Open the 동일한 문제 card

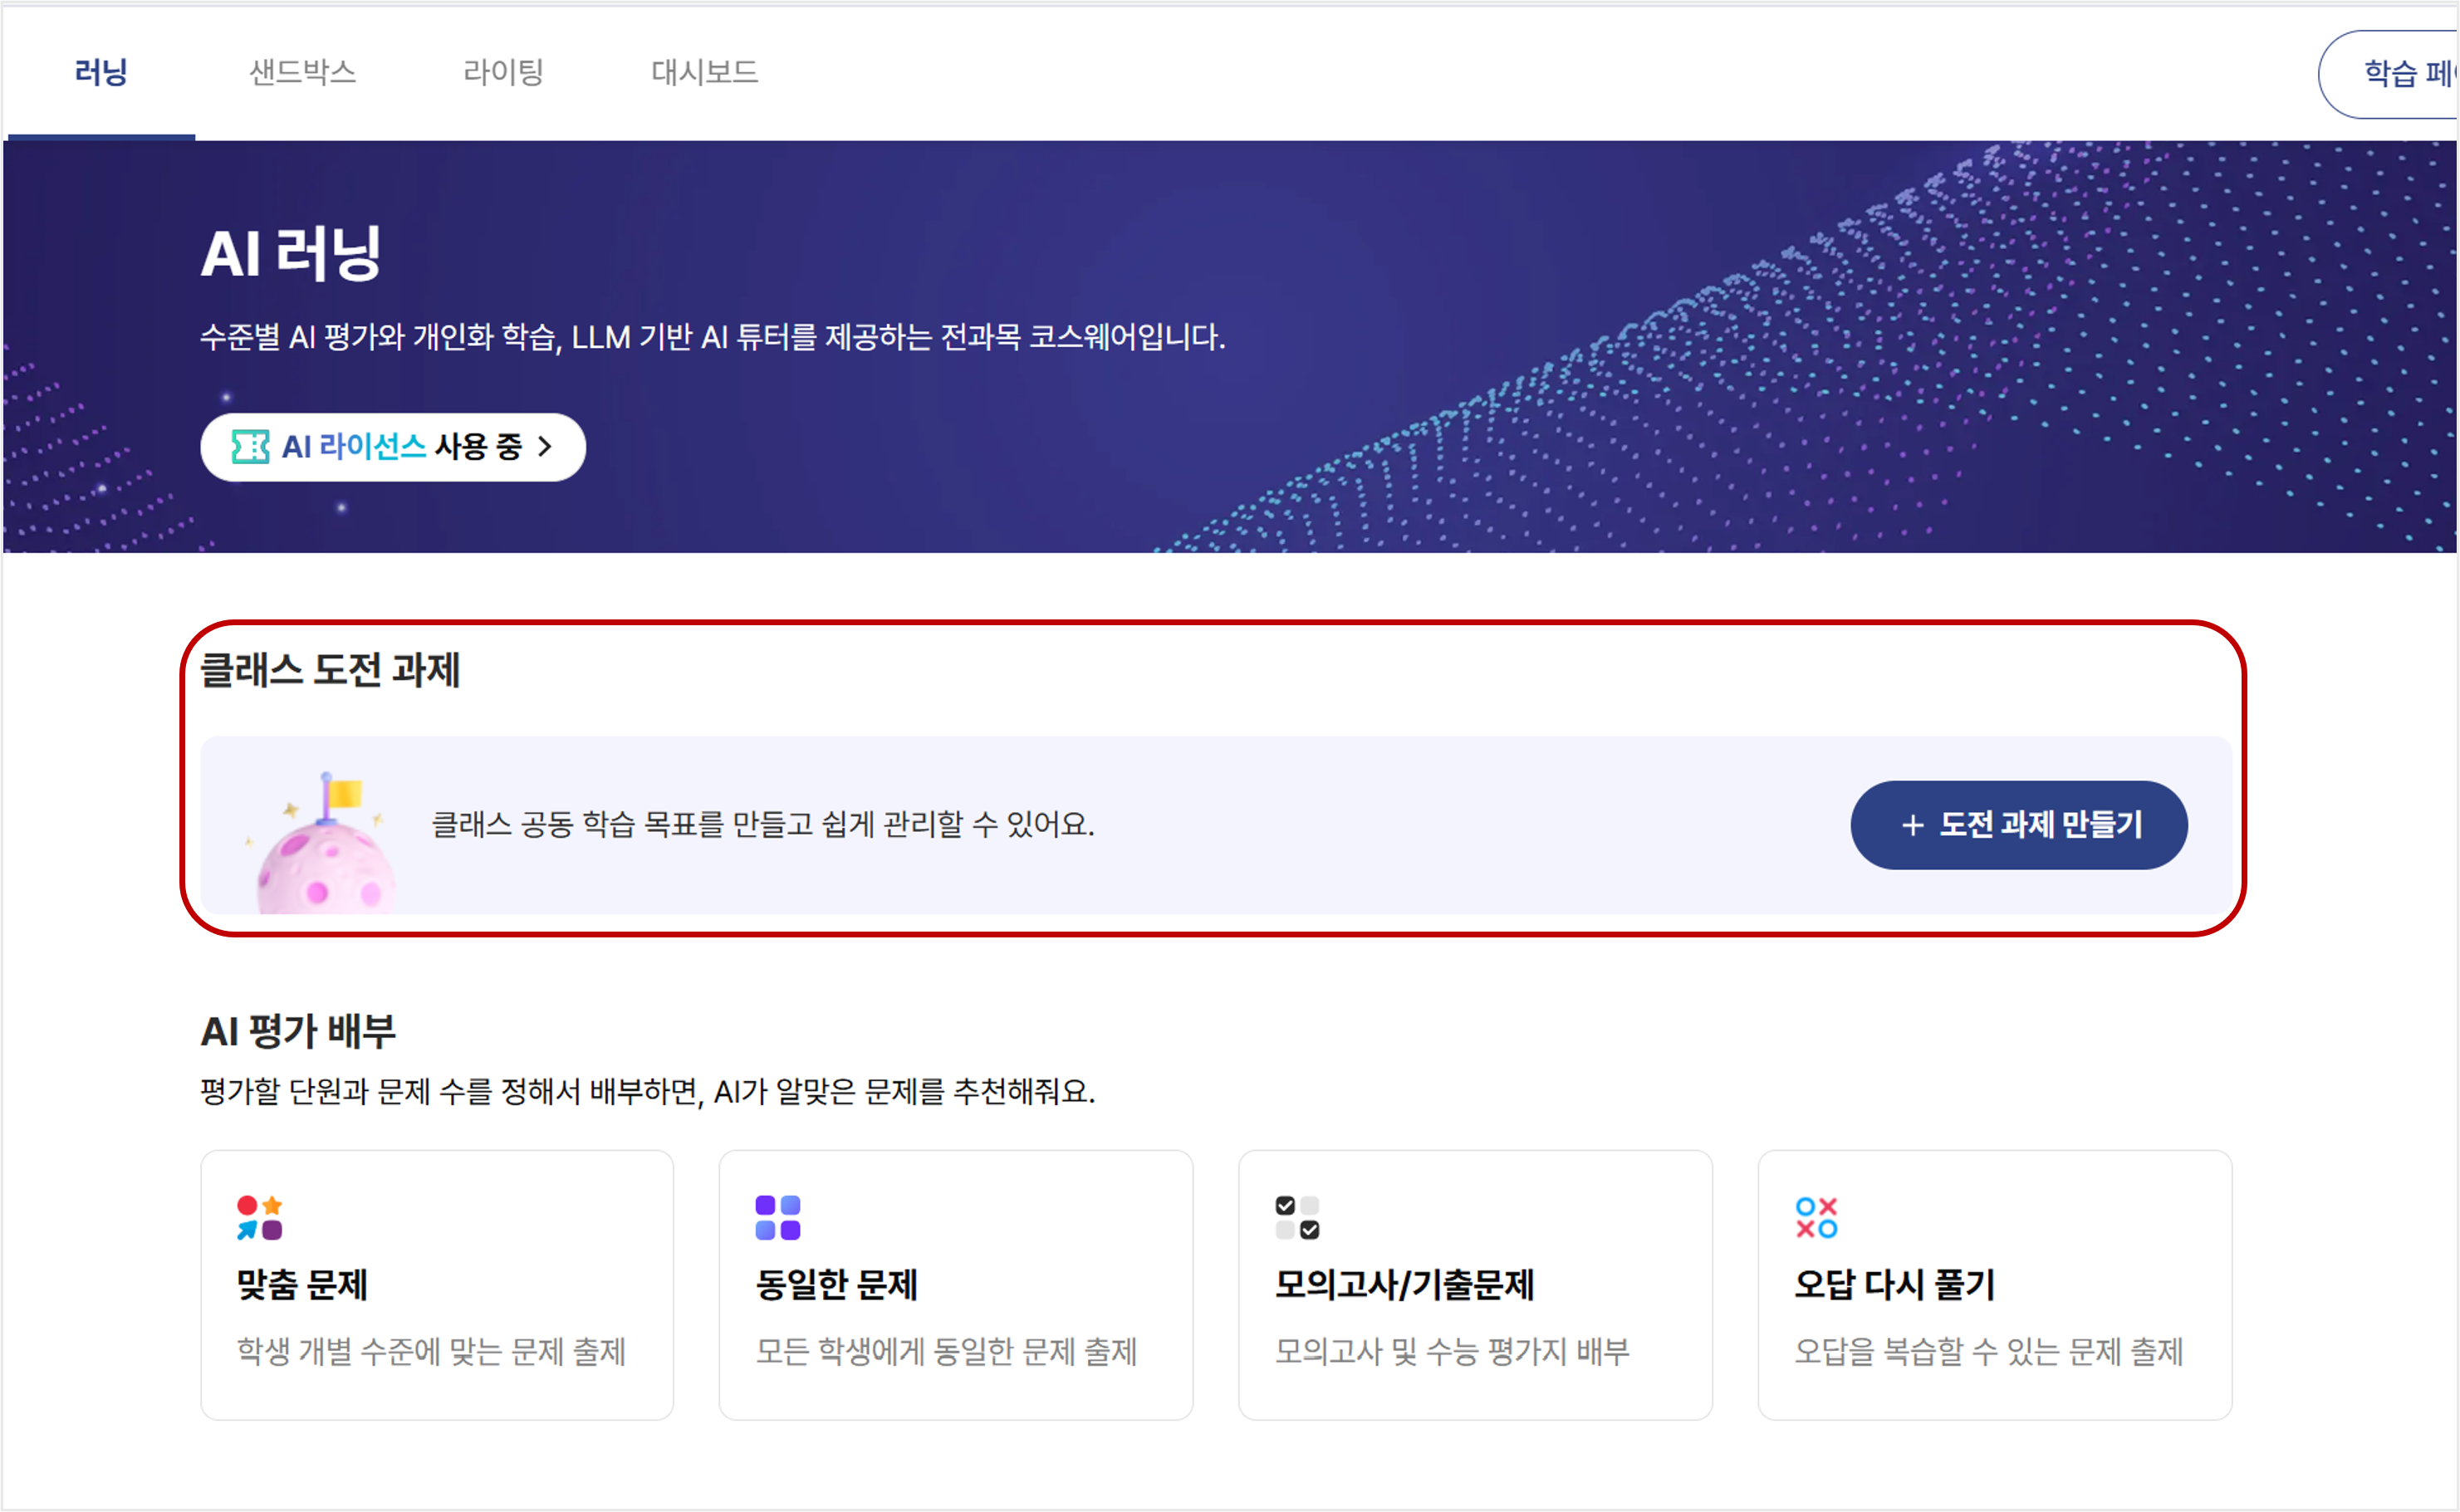(956, 1285)
